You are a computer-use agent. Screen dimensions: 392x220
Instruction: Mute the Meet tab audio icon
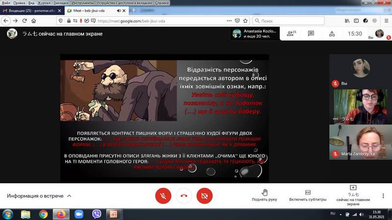point(119,11)
